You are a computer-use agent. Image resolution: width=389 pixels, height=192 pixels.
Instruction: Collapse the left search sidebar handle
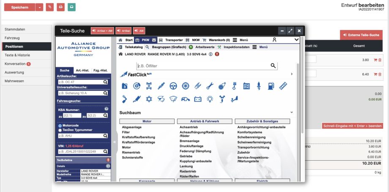114,142
